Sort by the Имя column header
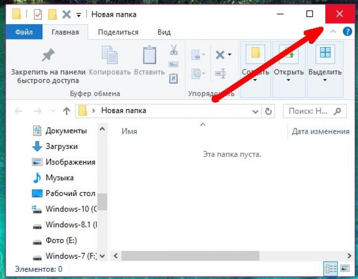Screen dimensions: 358x279 pyautogui.click(x=129, y=131)
